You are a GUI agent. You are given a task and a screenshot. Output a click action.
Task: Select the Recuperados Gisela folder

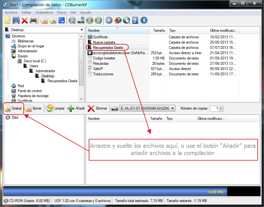[108, 47]
